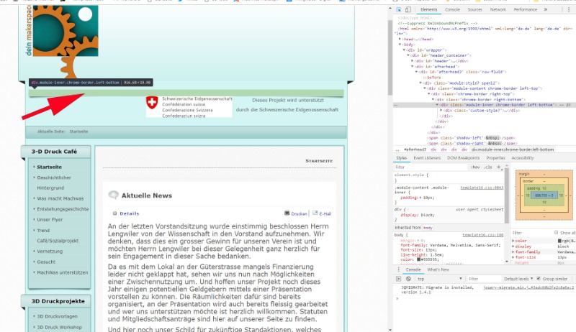
Task: Toggle the Group similar checkbox
Action: coord(539,279)
